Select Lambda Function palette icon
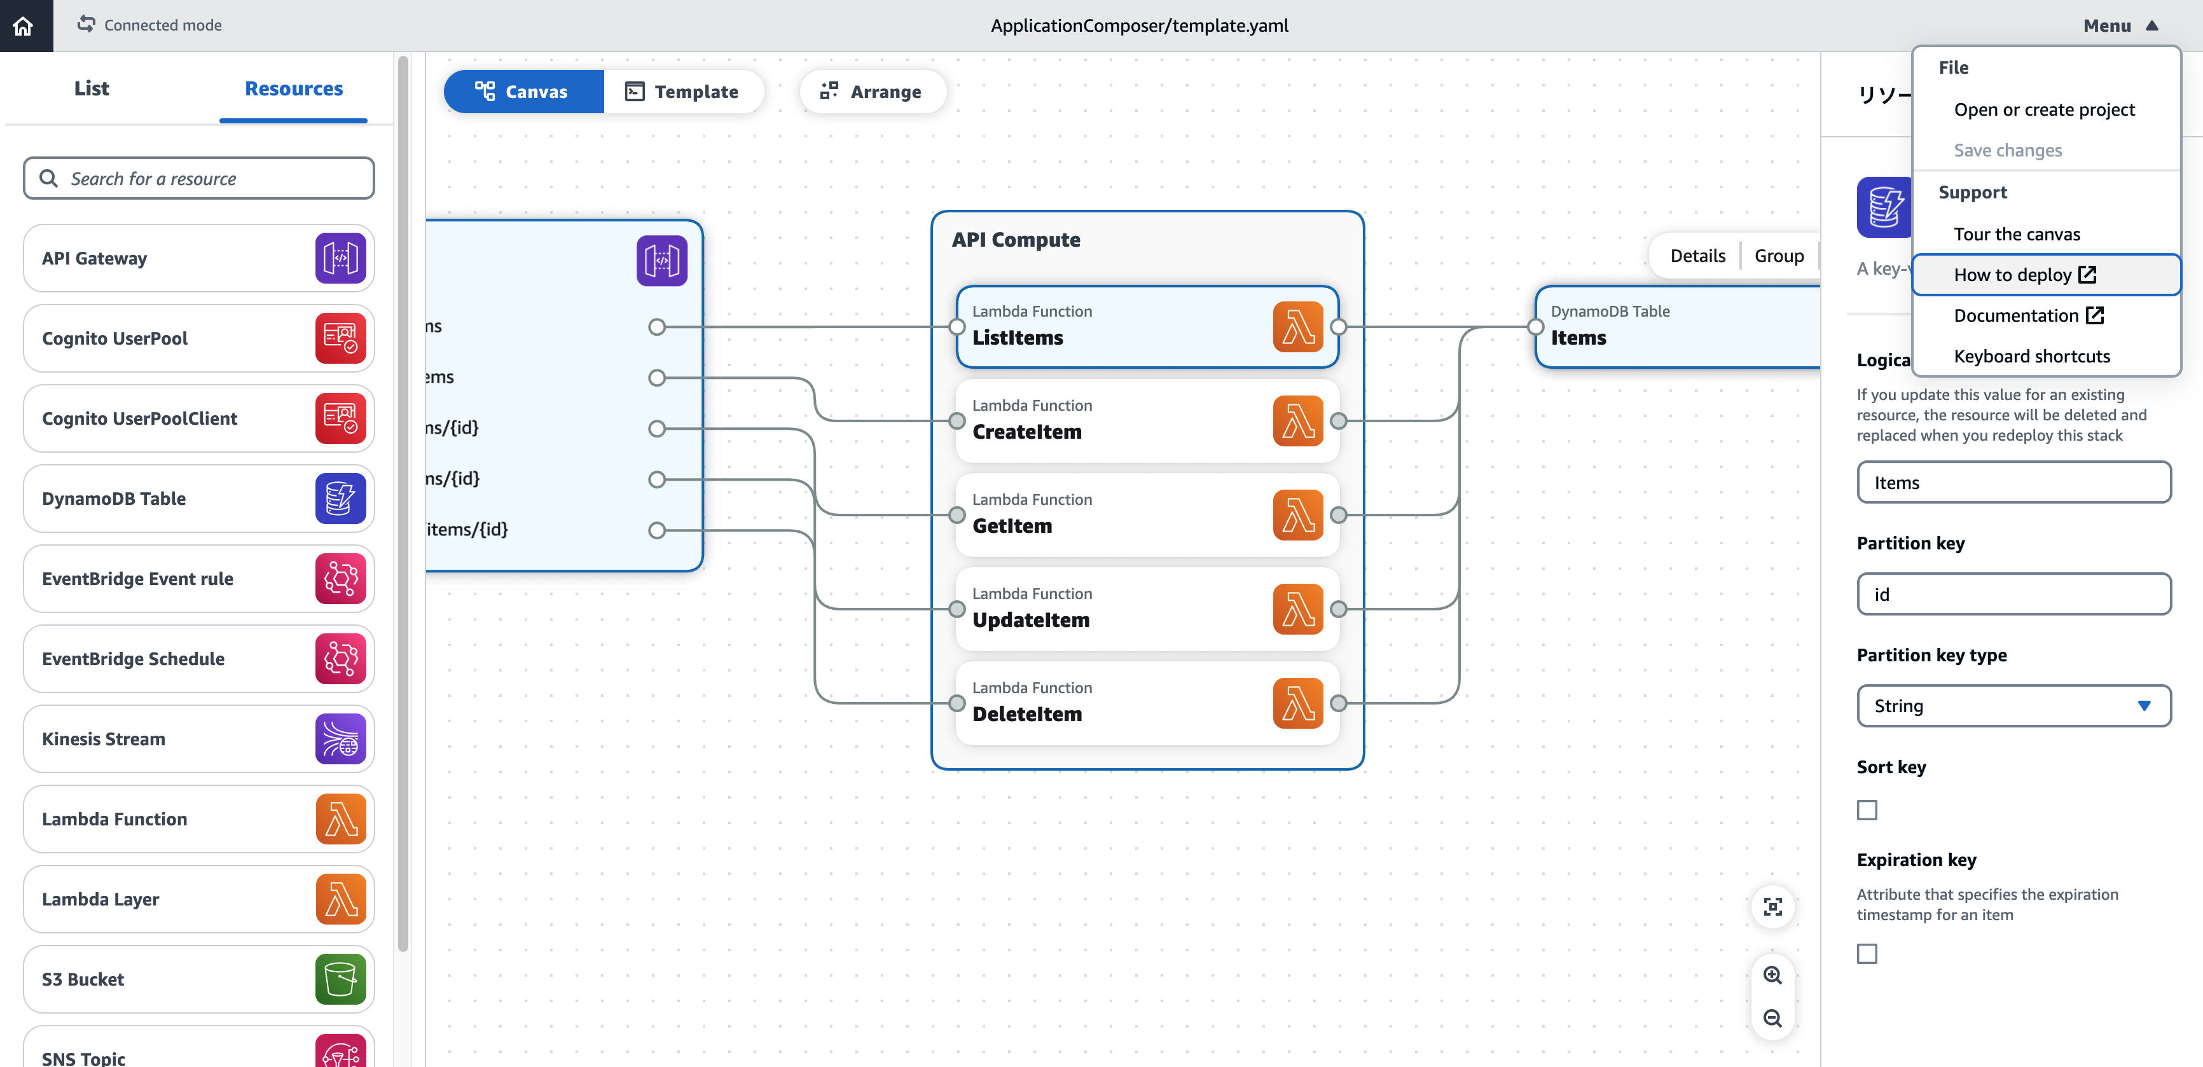The height and width of the screenshot is (1067, 2203). [340, 819]
